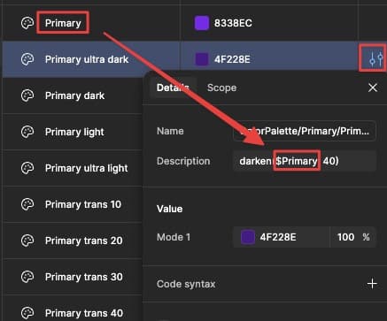The width and height of the screenshot is (387, 321).
Task: Click palette icon of Primary ultra light
Action: pos(27,168)
